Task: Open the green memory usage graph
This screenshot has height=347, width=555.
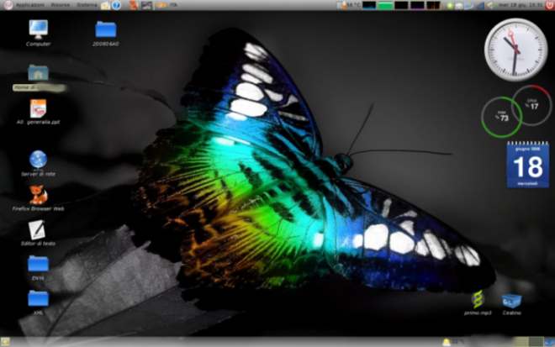Action: [x=385, y=5]
